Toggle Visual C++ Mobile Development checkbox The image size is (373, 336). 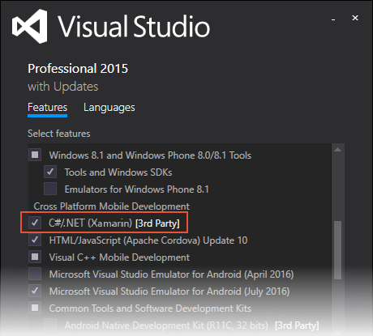point(35,257)
